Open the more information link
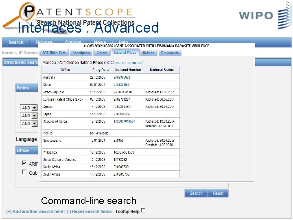Screen dimensions: 293x220 (x=129, y=63)
